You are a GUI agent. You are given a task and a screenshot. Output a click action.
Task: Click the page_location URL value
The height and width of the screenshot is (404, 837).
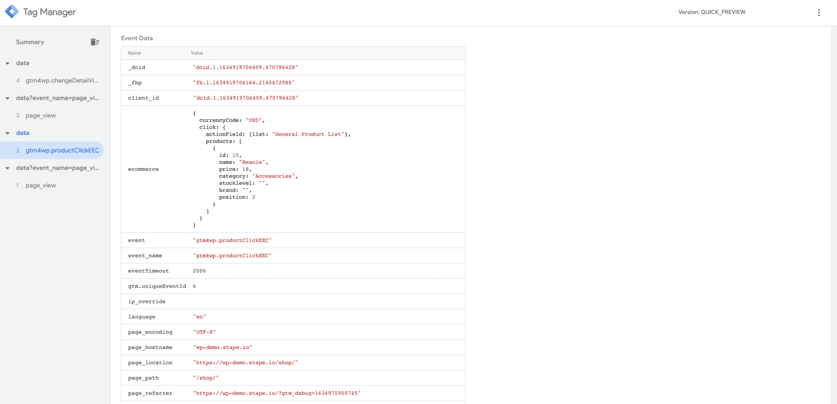[245, 362]
